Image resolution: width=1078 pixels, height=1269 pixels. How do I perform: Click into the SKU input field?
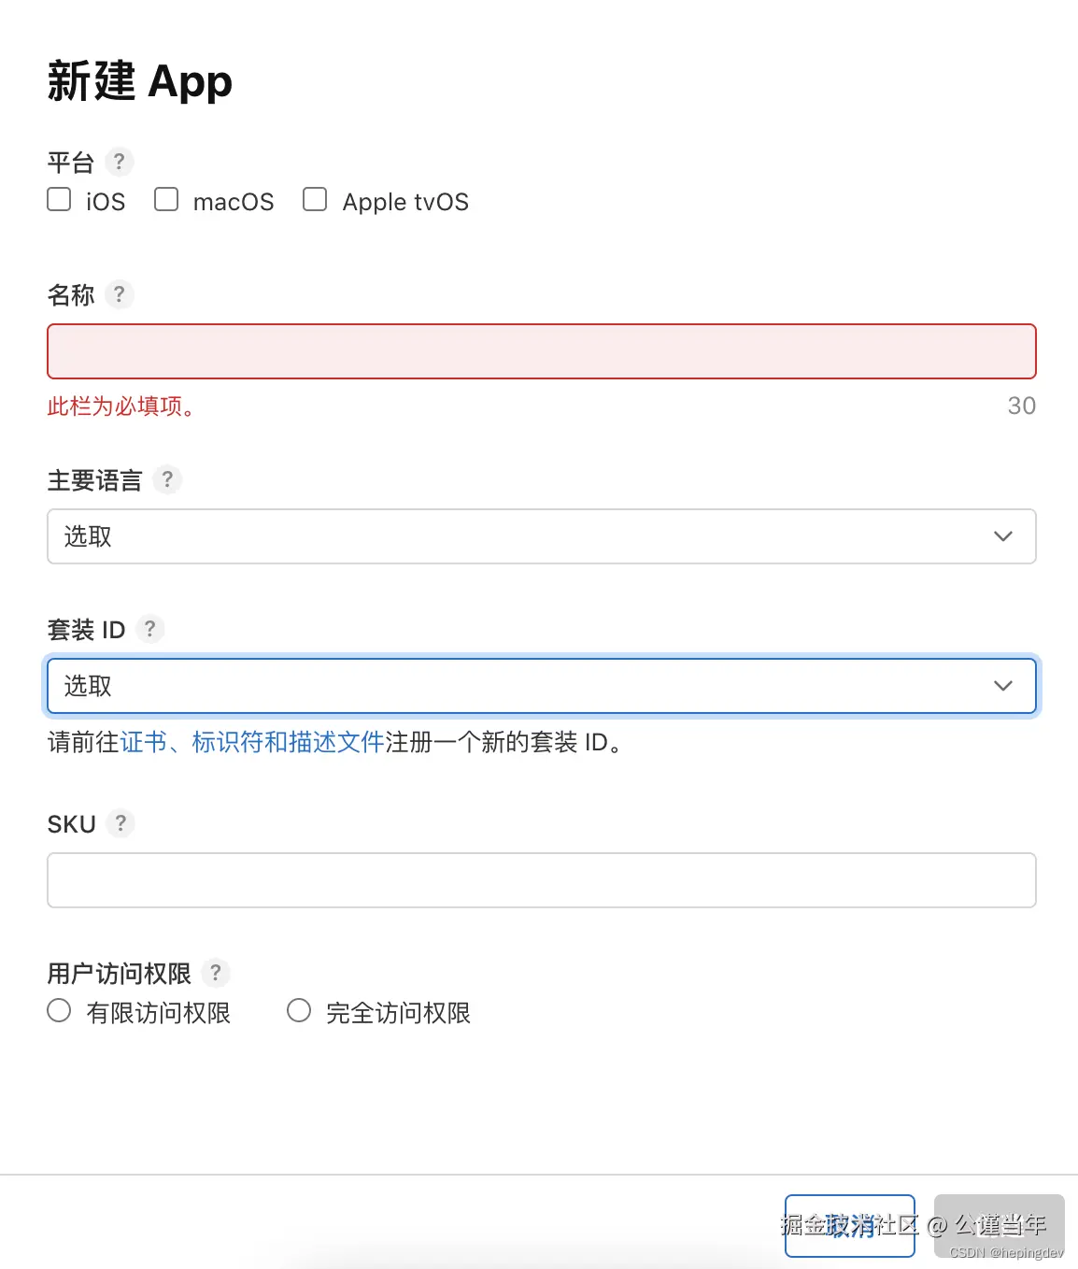coord(541,880)
